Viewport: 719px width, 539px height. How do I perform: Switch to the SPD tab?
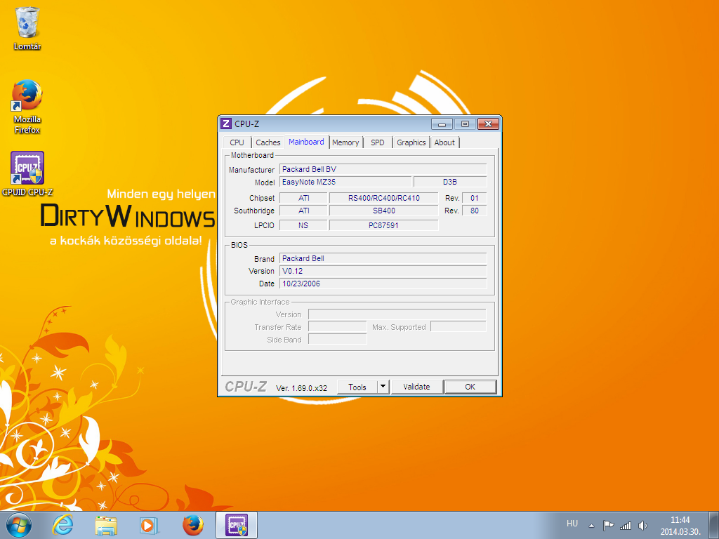point(377,142)
